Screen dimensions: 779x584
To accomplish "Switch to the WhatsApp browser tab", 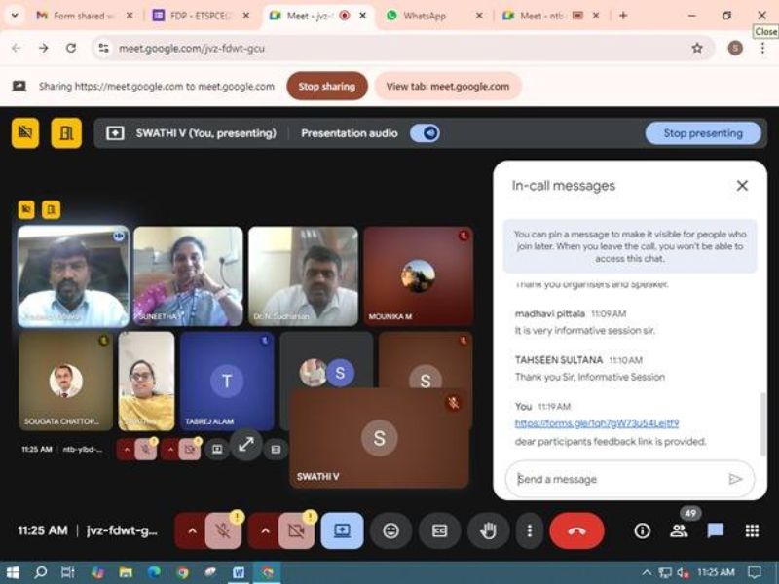I will click(x=431, y=16).
